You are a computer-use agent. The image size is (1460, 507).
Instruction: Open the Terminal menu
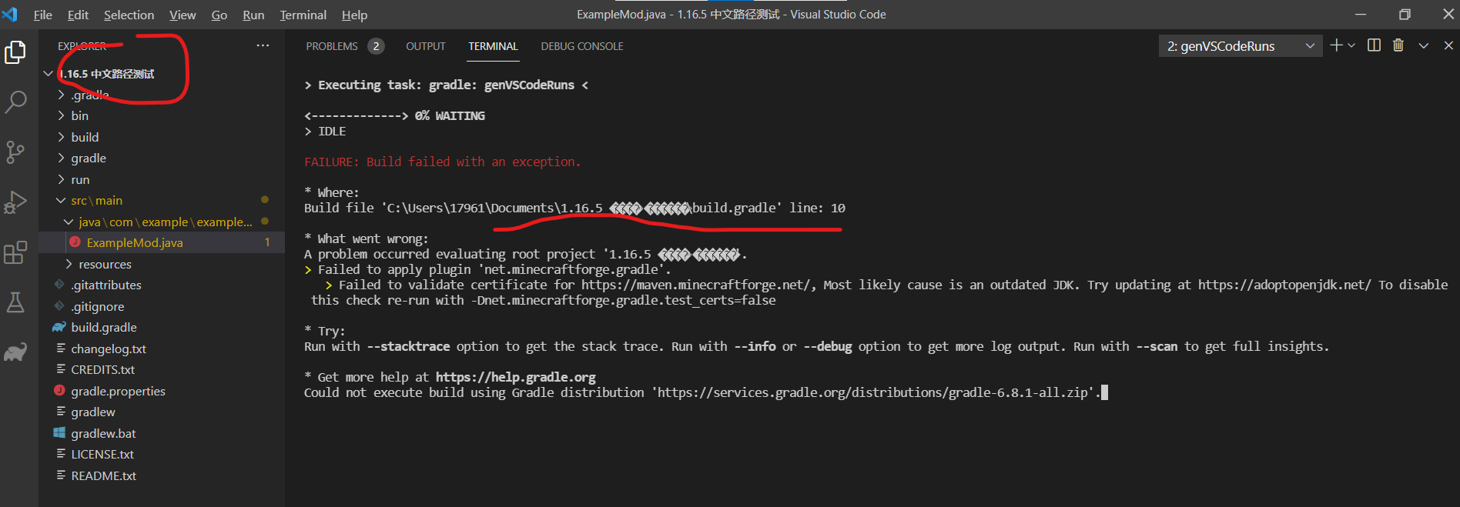[303, 15]
